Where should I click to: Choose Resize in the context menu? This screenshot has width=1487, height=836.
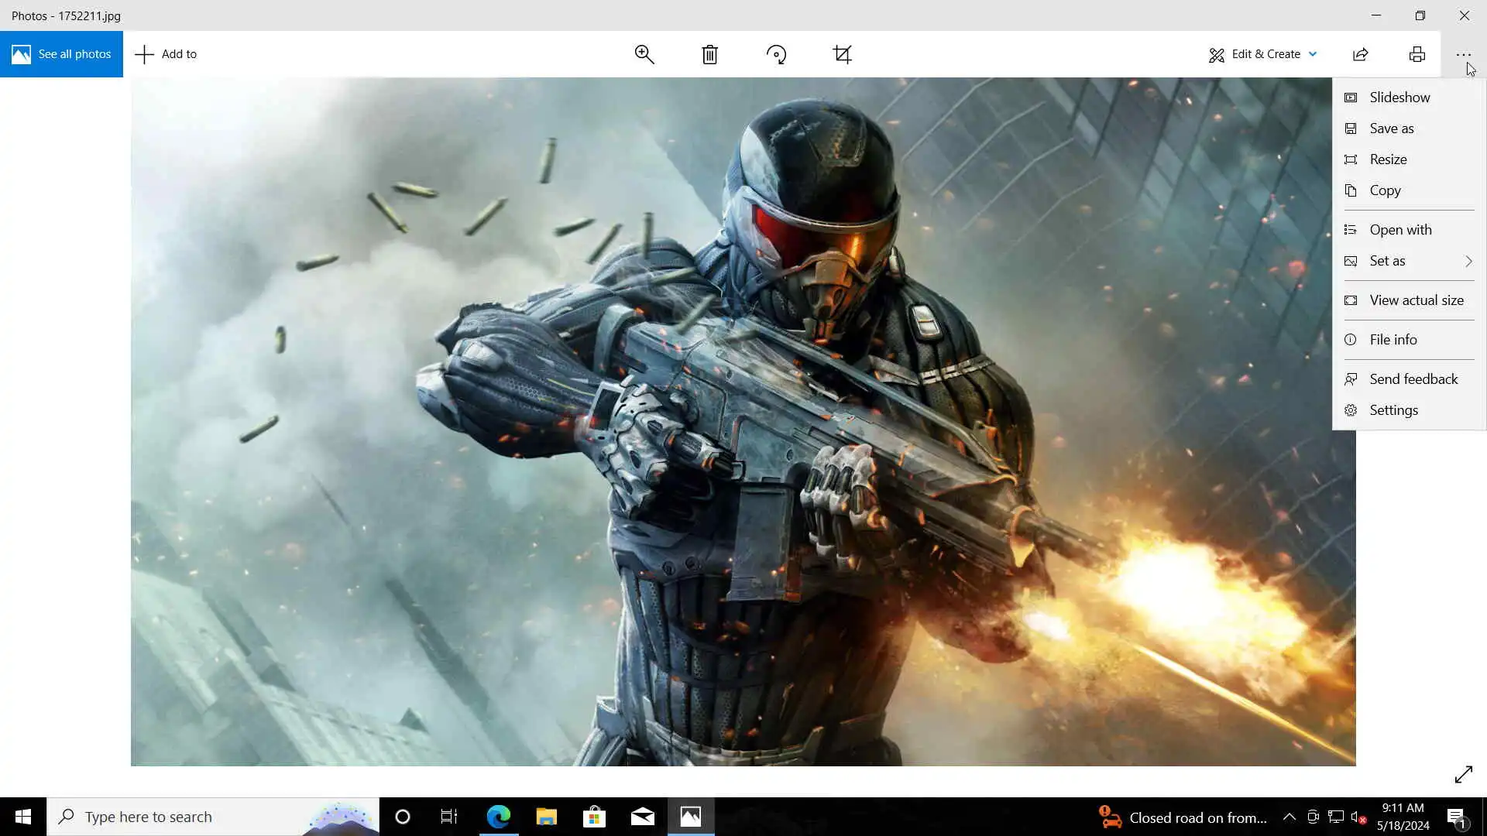[x=1388, y=159]
